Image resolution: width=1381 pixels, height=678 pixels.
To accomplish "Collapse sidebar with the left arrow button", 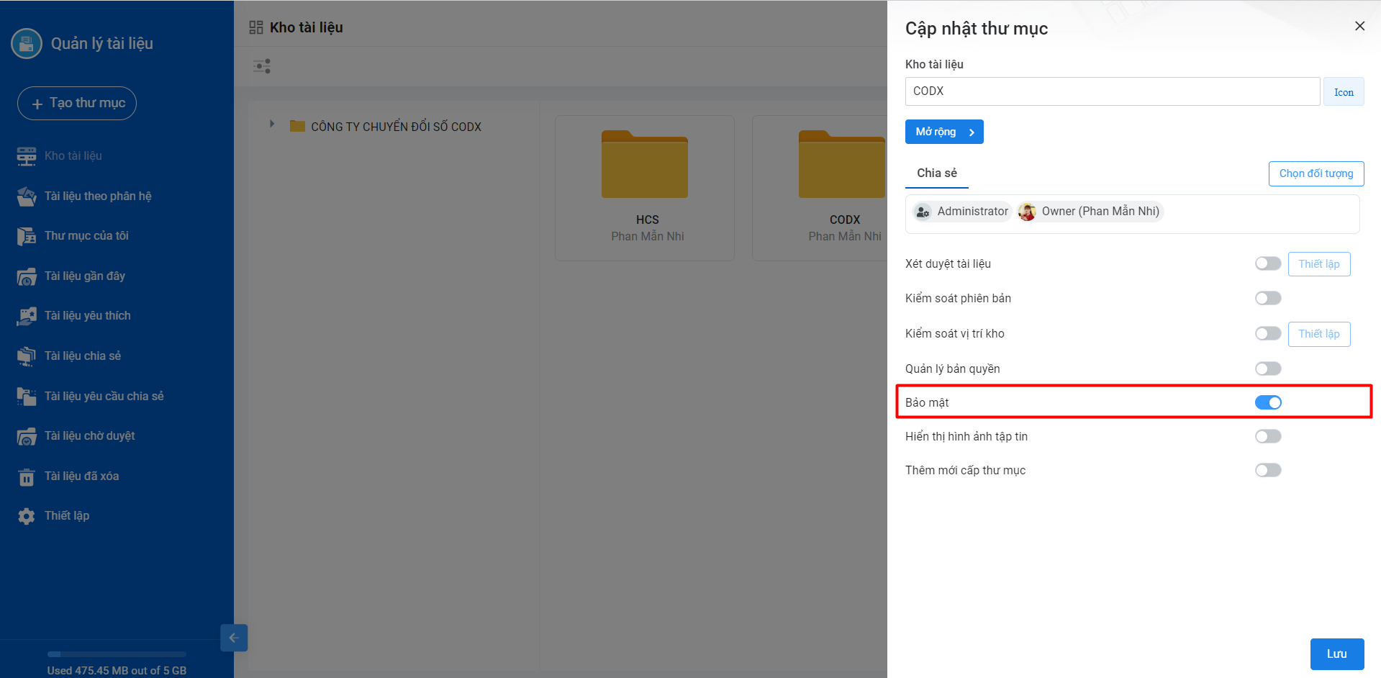I will click(234, 638).
